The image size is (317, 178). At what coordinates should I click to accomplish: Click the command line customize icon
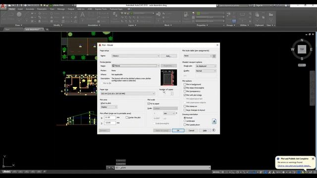pos(113,168)
